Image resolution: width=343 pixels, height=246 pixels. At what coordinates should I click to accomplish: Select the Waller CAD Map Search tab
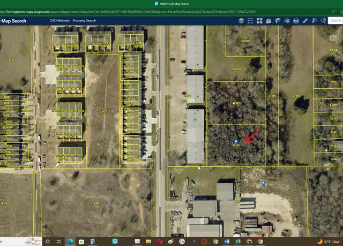[171, 4]
